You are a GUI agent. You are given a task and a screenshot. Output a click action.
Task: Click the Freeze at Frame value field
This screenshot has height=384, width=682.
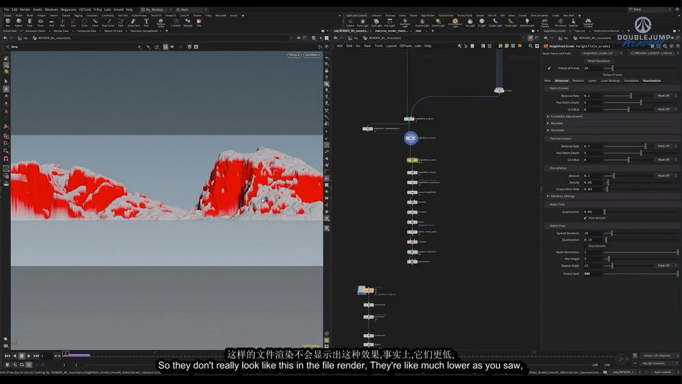pos(593,68)
